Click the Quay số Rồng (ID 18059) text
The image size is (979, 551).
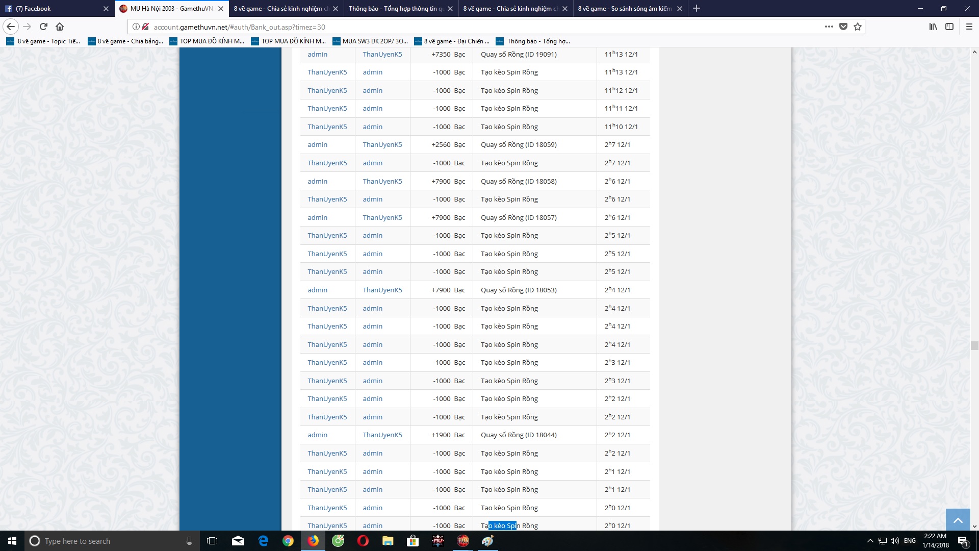[x=519, y=145]
